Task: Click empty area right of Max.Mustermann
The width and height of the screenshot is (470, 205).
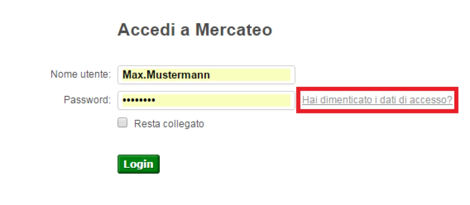Action: point(251,75)
